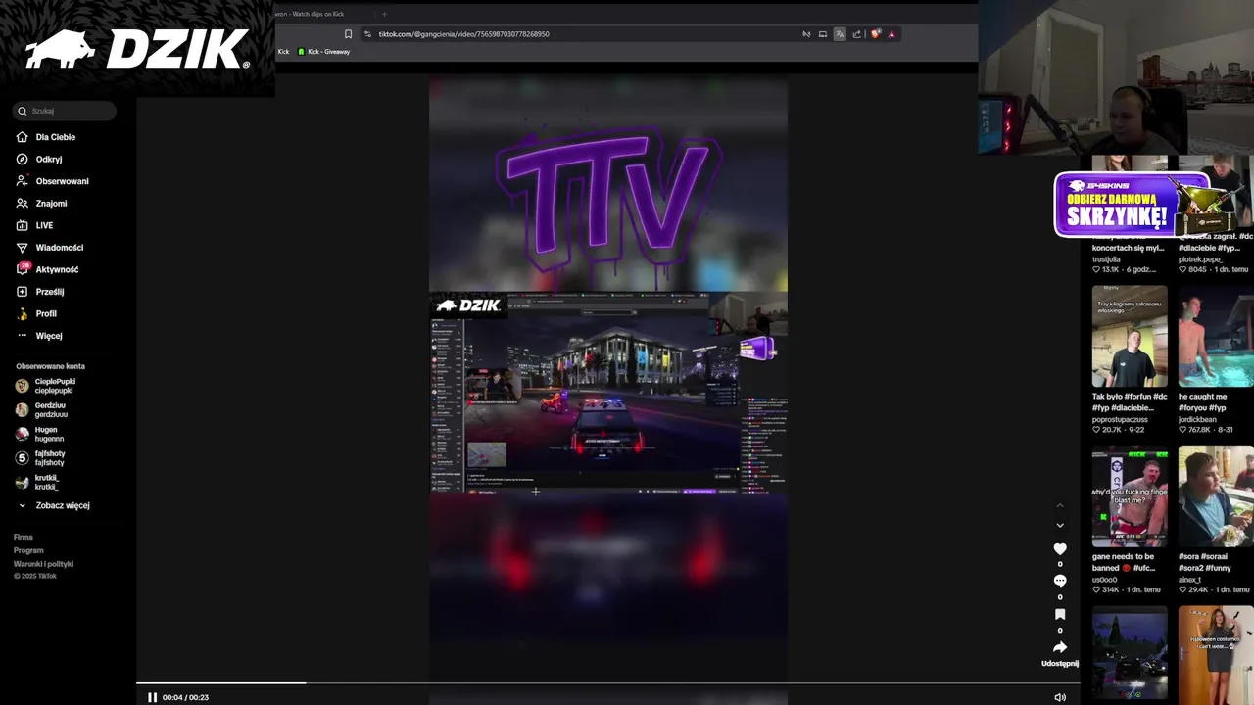1254x705 pixels.
Task: Mute the video with the speaker icon
Action: tap(1059, 697)
